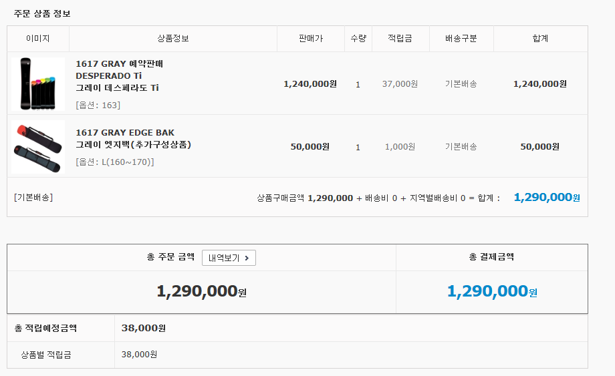Open the EDGE BAK bag thumbnail

38,146
